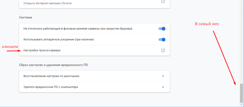Click the scrollbar down arrow button

click(x=241, y=104)
